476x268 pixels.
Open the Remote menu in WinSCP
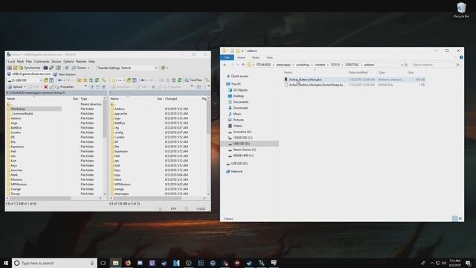pyautogui.click(x=81, y=61)
